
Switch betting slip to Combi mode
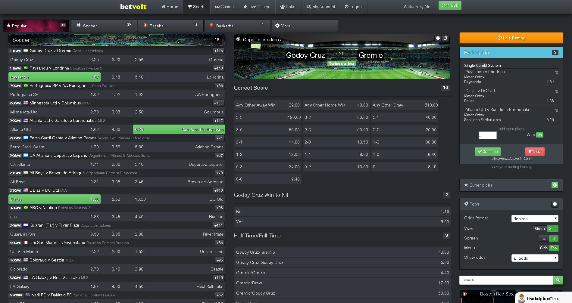coord(482,65)
